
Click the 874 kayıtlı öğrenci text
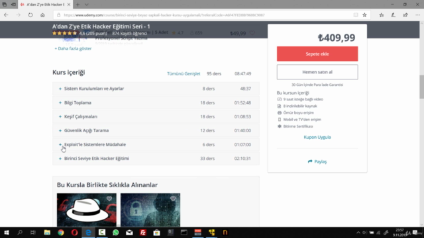(130, 33)
